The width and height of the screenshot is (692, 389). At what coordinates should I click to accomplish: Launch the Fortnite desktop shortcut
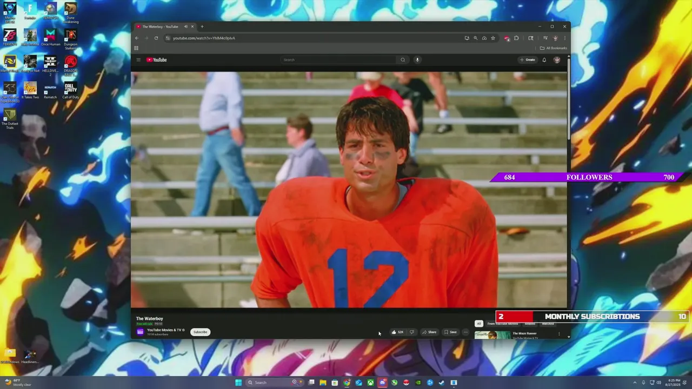[30, 11]
